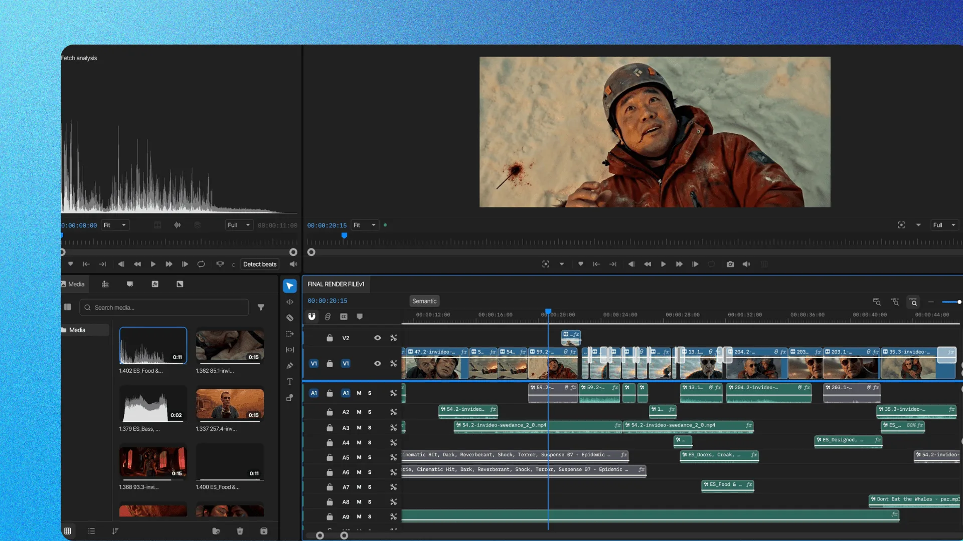The width and height of the screenshot is (963, 541).
Task: Toggle linked selection in timeline
Action: (x=328, y=317)
